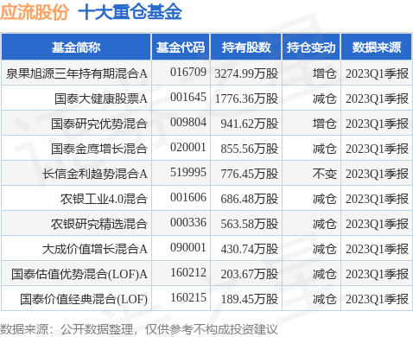Click 不变 status in 长信金利 row

(325, 174)
